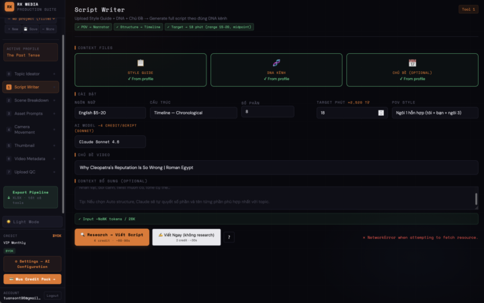The width and height of the screenshot is (484, 303).
Task: Click the Tool 1 badge
Action: 469,9
